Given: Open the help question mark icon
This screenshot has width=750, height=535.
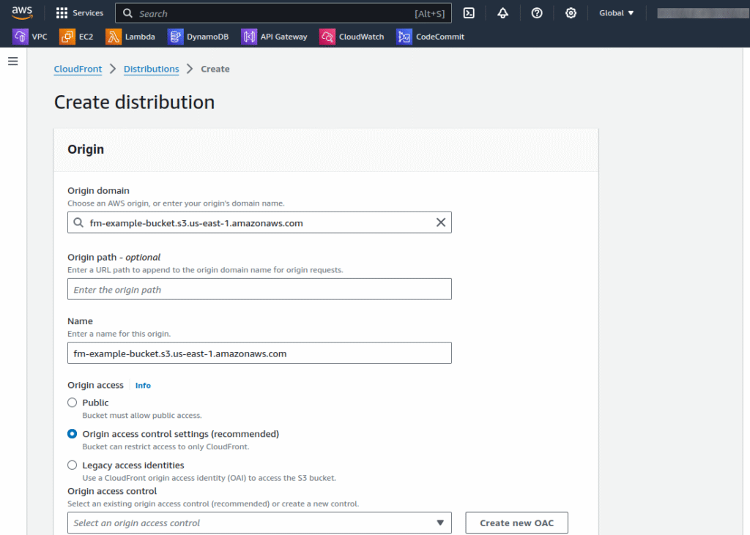Looking at the screenshot, I should (537, 13).
